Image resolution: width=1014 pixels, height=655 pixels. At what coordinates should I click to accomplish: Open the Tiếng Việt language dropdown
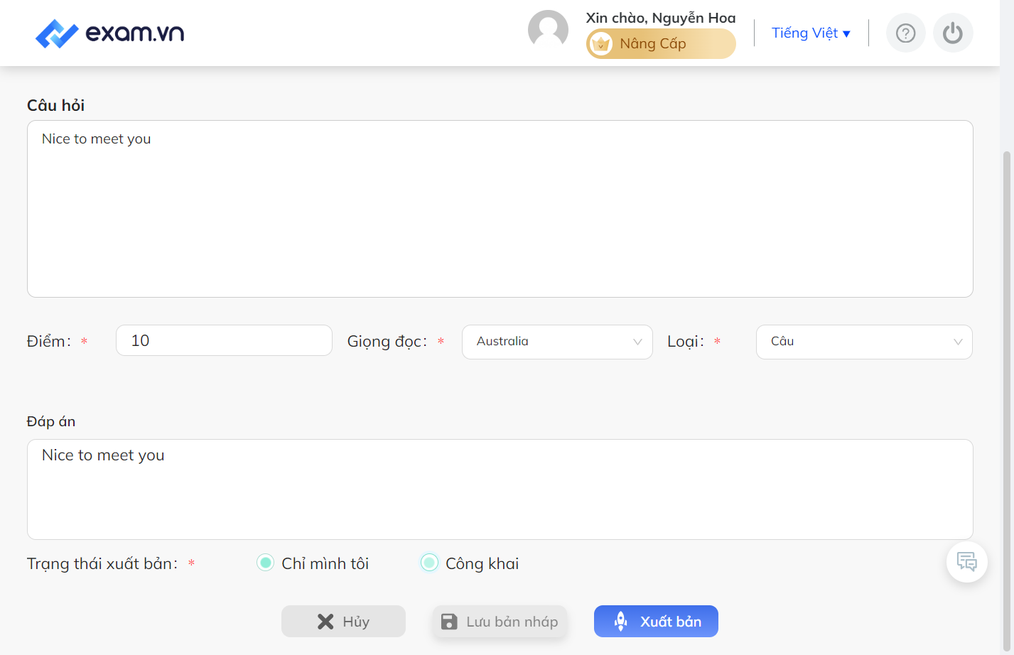[811, 33]
